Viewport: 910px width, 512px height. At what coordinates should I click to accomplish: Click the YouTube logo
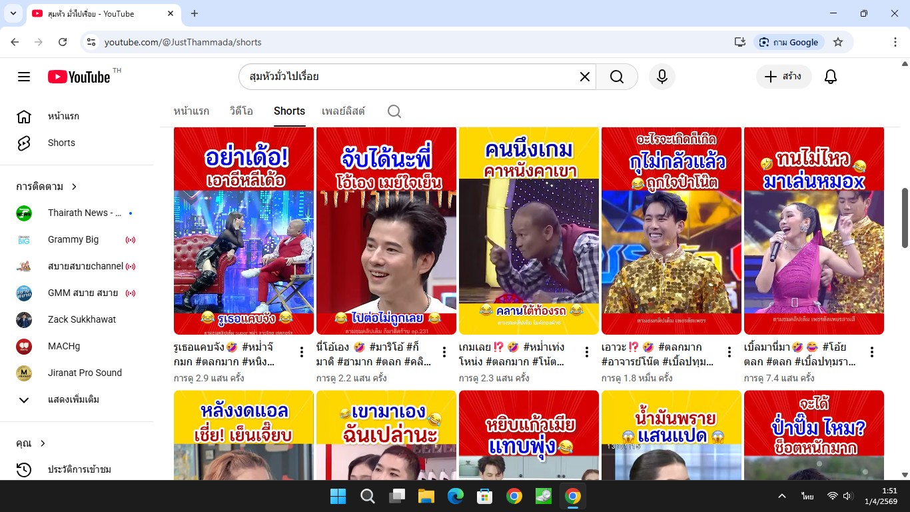click(79, 77)
